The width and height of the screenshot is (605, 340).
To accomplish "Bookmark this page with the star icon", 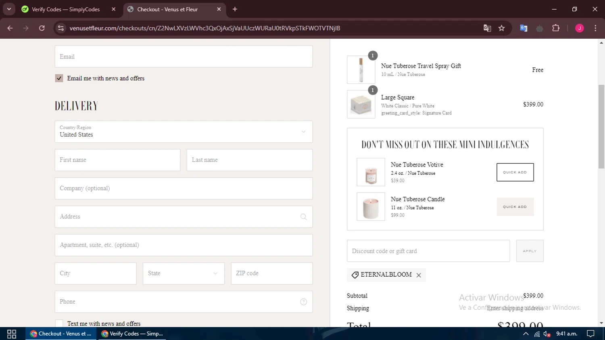I will coord(501,28).
